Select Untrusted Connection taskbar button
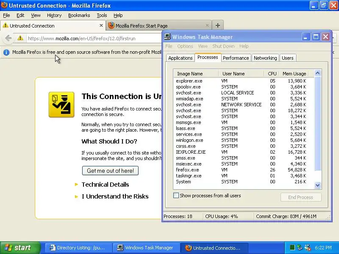The image size is (339, 254). point(214,248)
